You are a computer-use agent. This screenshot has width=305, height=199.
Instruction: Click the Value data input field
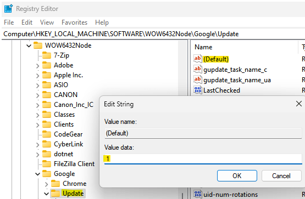click(203, 159)
